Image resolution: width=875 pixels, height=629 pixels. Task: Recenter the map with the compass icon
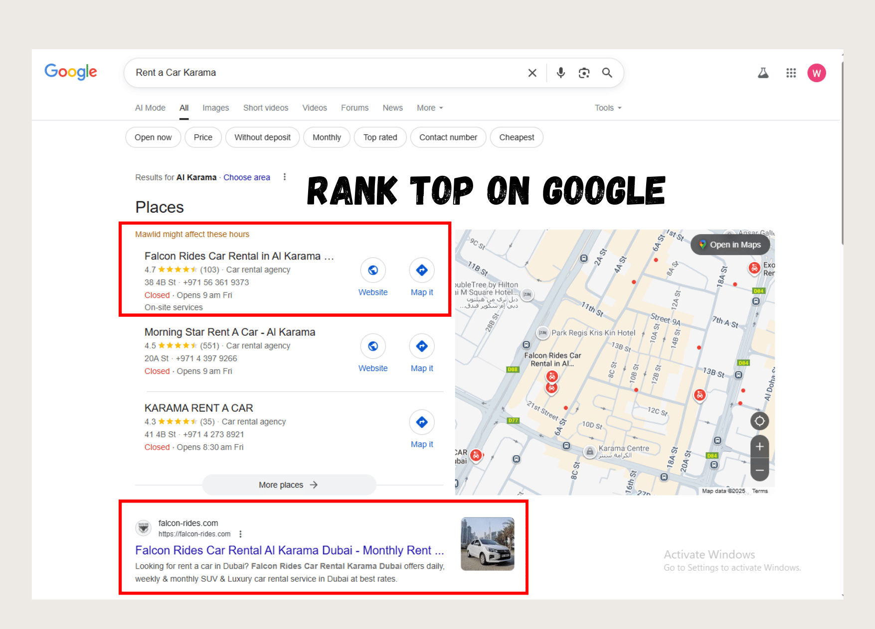click(759, 421)
